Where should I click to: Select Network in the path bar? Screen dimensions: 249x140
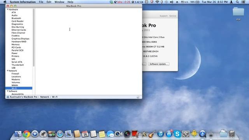pos(45,97)
